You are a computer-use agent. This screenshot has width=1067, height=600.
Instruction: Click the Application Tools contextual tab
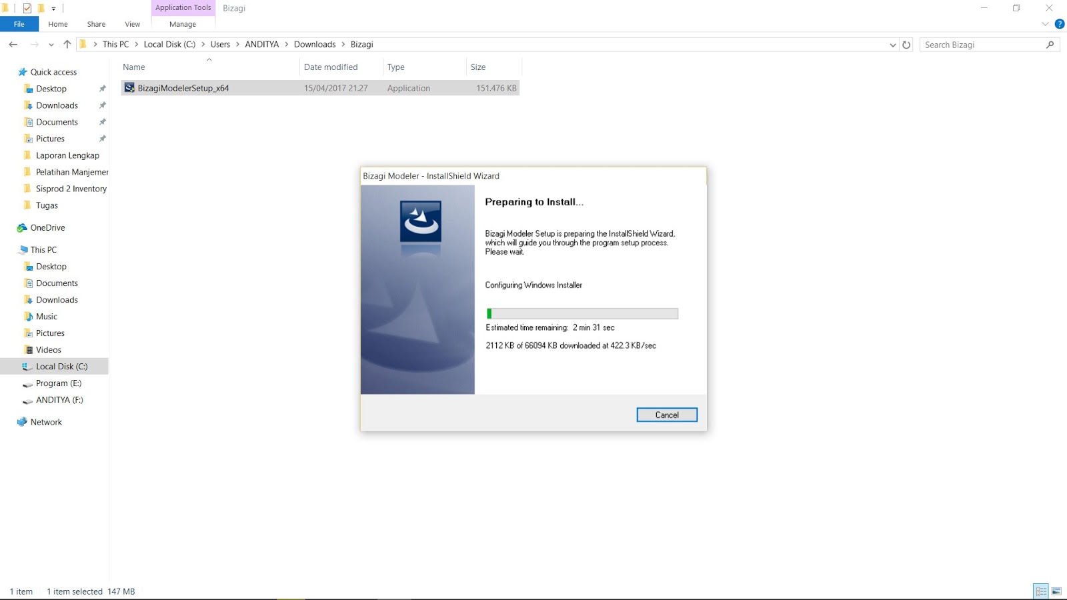pyautogui.click(x=183, y=8)
